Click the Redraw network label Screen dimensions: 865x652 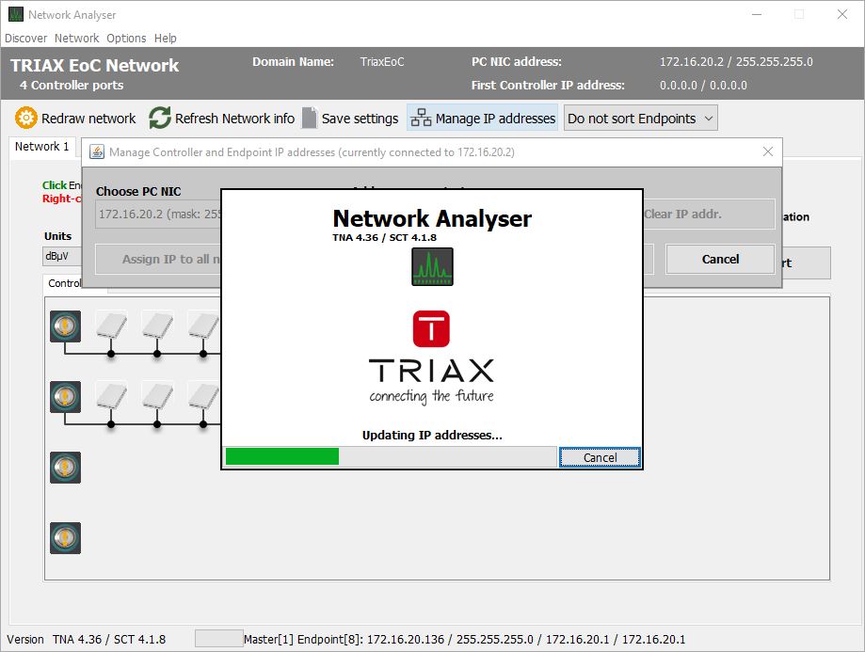tap(88, 119)
